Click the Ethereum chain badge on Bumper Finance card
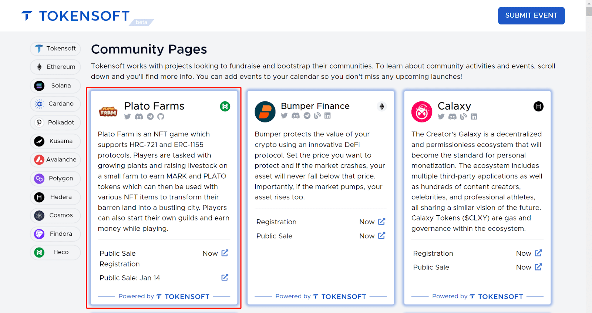Screen dimensions: 592x313 382,107
